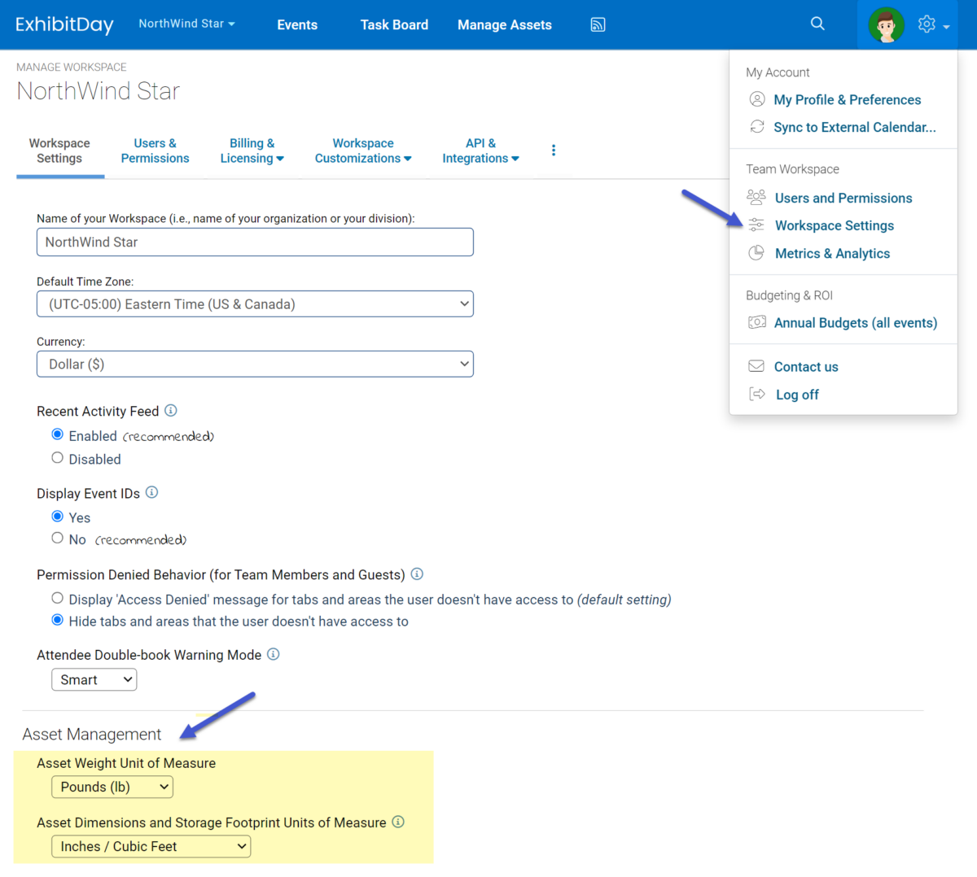Screen dimensions: 977x877
Task: Open the search magnifier icon
Action: (817, 24)
